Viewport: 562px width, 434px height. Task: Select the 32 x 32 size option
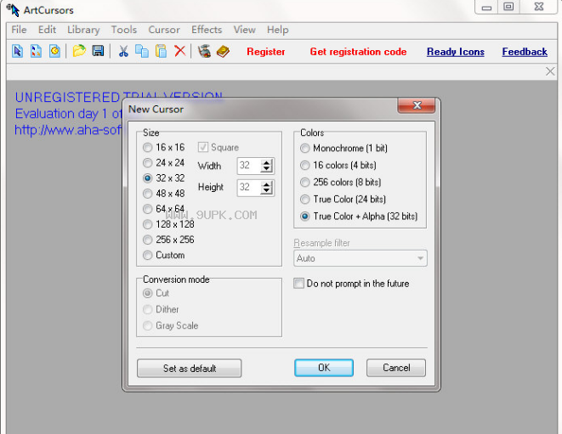point(163,178)
